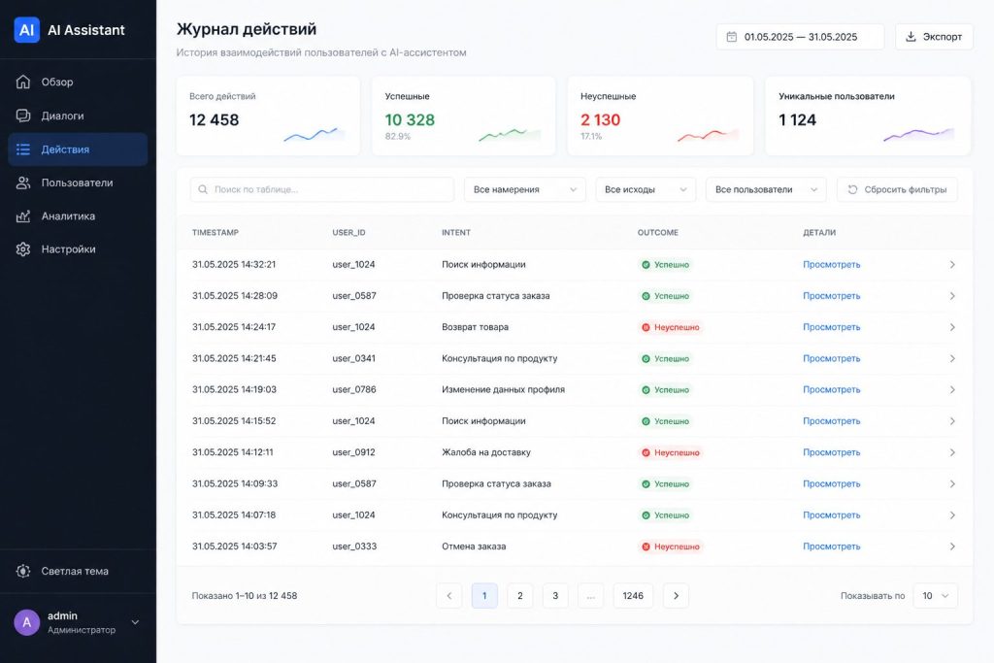
Task: Go to next page with right arrow
Action: coord(676,596)
